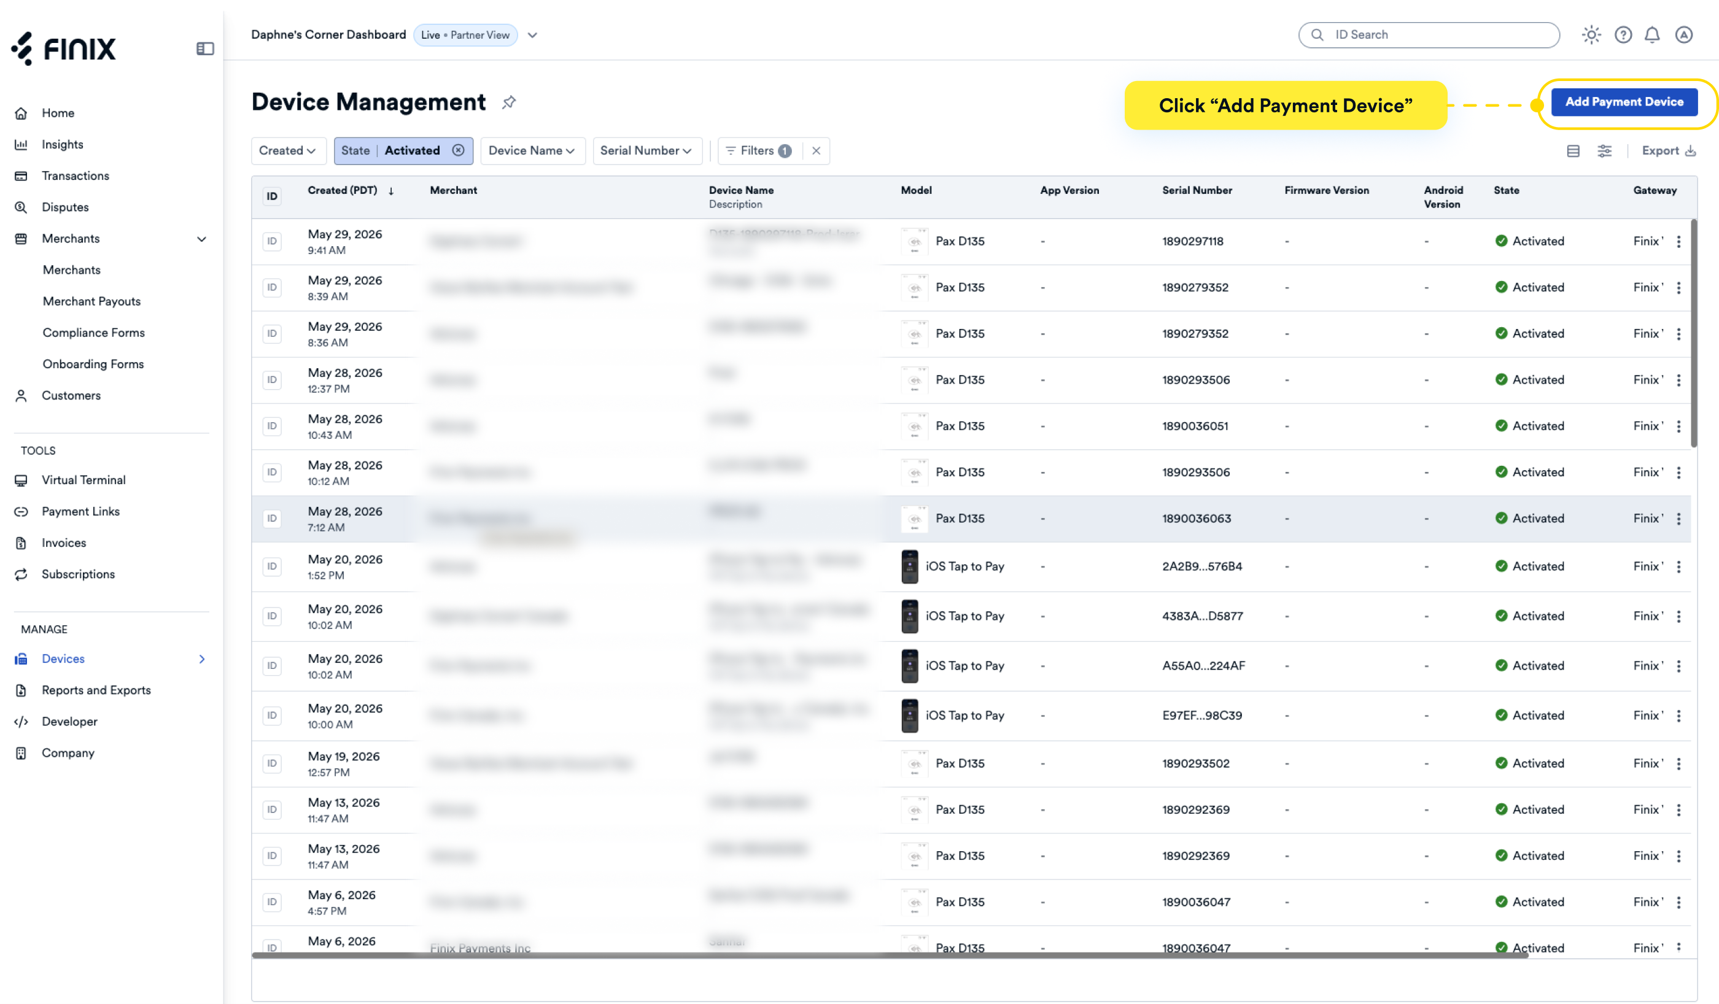This screenshot has width=1719, height=1004.
Task: Open row actions for serial 2A2B9...576B4
Action: tap(1678, 567)
